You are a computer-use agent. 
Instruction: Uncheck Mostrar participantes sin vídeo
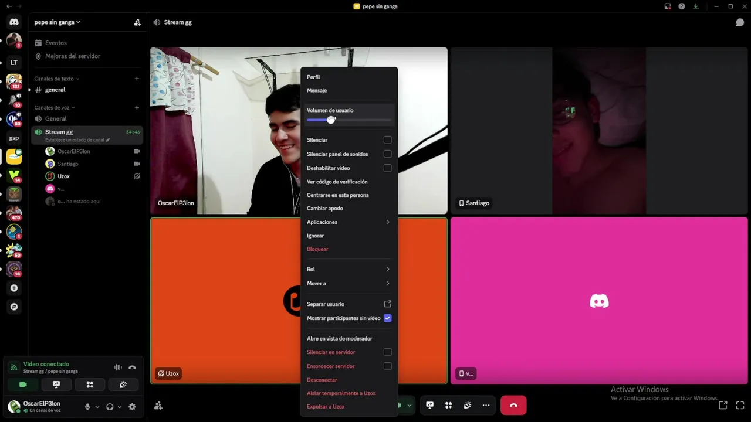387,318
